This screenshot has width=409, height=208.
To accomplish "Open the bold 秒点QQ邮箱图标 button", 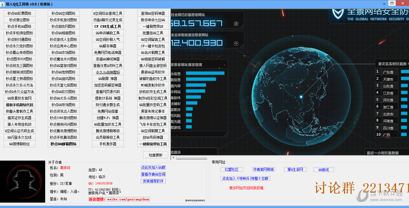I will (64, 144).
